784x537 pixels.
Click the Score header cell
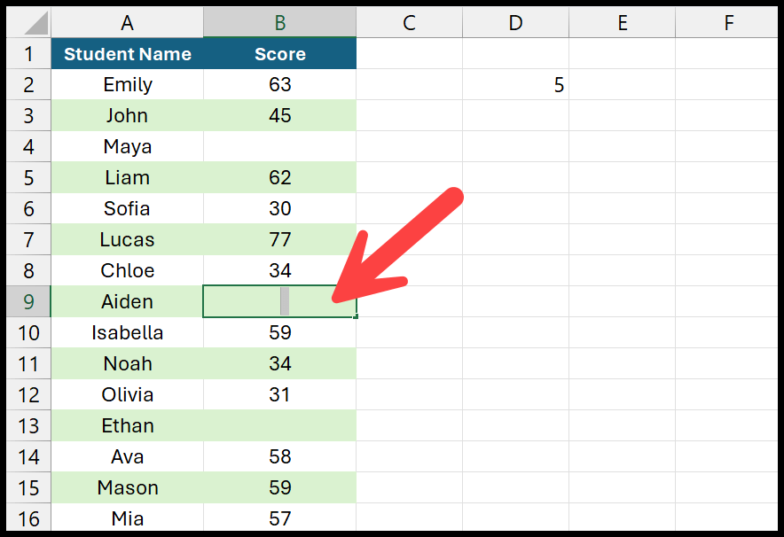tap(279, 53)
